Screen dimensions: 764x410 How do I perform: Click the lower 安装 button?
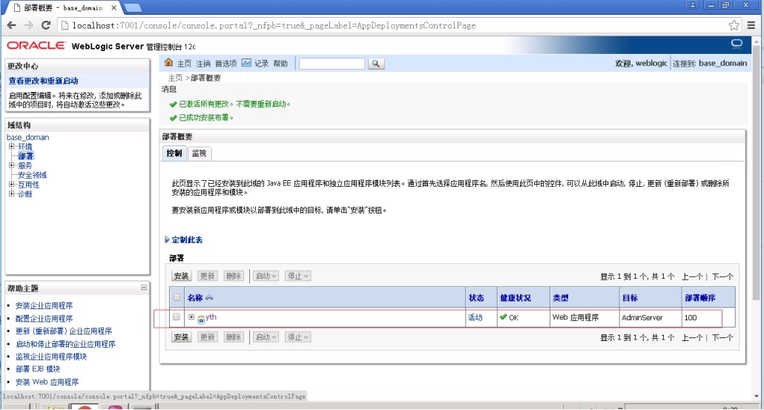point(181,337)
